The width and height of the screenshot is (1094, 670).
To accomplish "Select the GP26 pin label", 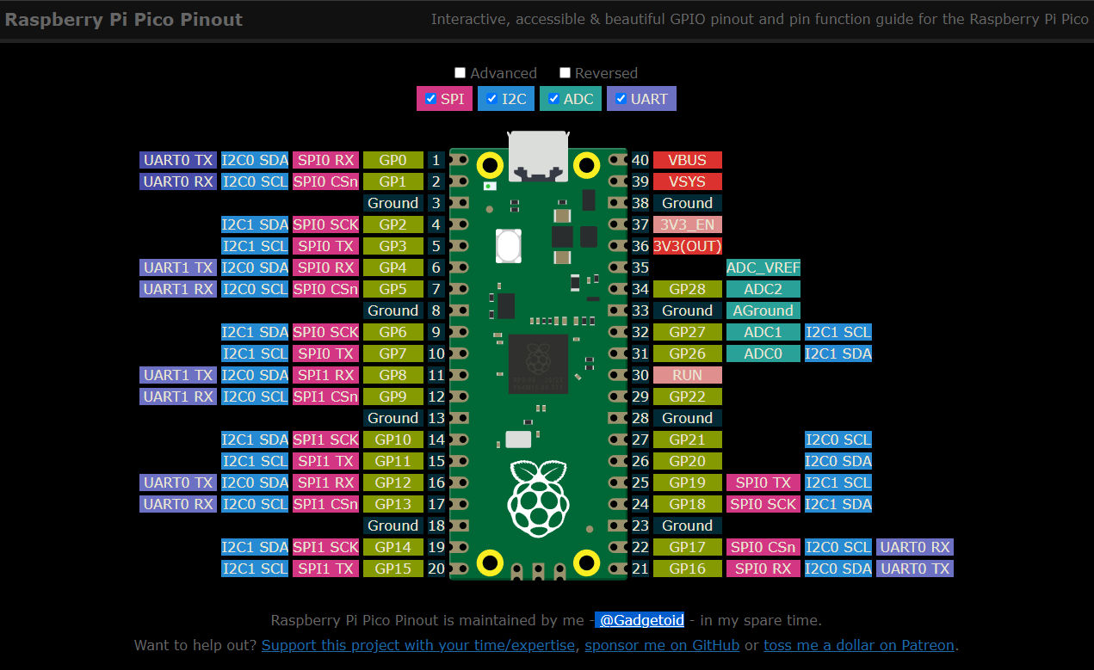I will point(688,353).
